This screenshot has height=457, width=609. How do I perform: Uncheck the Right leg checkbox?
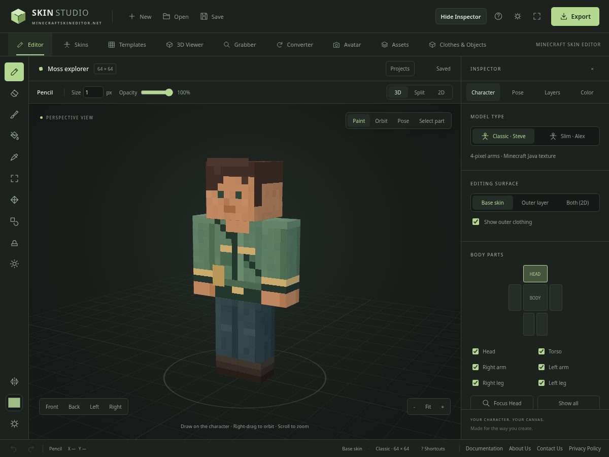click(x=476, y=383)
